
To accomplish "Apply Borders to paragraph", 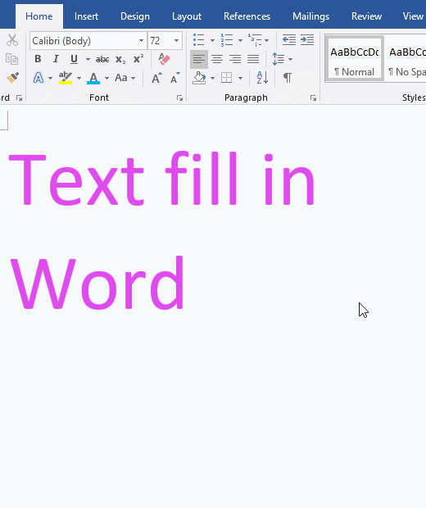I will [x=226, y=78].
